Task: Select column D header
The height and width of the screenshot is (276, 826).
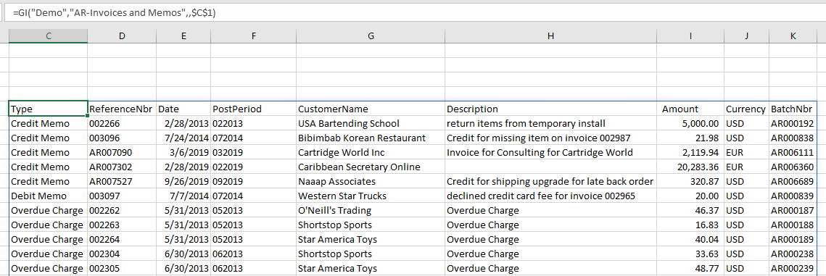Action: (123, 35)
